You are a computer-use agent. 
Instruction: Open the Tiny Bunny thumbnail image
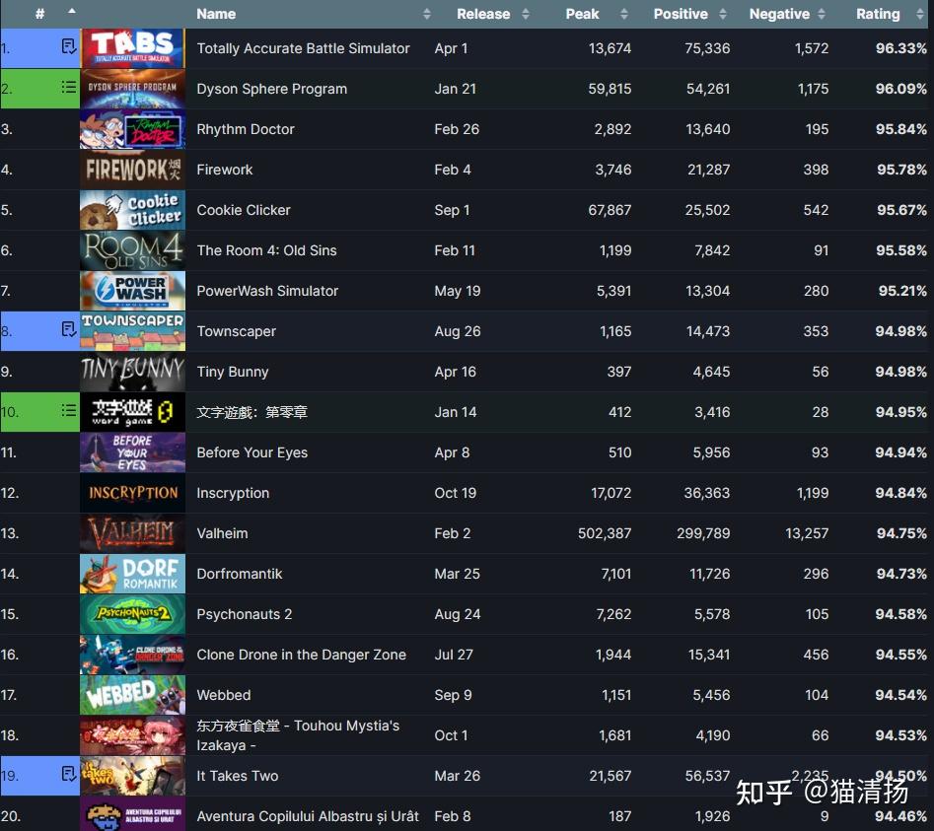pos(132,372)
